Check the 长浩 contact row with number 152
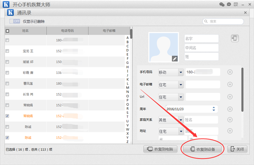The image size is (254, 165). click(7, 94)
